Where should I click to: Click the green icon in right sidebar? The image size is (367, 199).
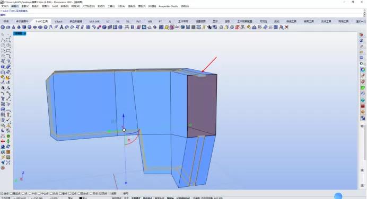click(363, 87)
